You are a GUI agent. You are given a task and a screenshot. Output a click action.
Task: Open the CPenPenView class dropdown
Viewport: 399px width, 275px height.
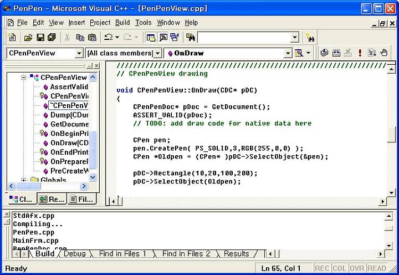point(79,53)
